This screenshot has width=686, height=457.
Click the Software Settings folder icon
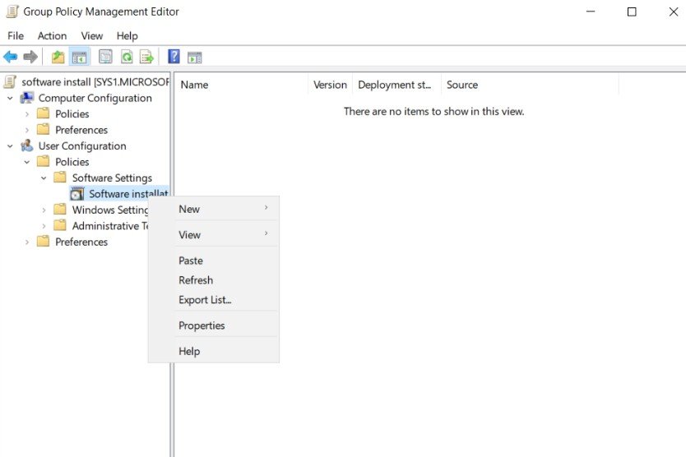[x=60, y=178]
